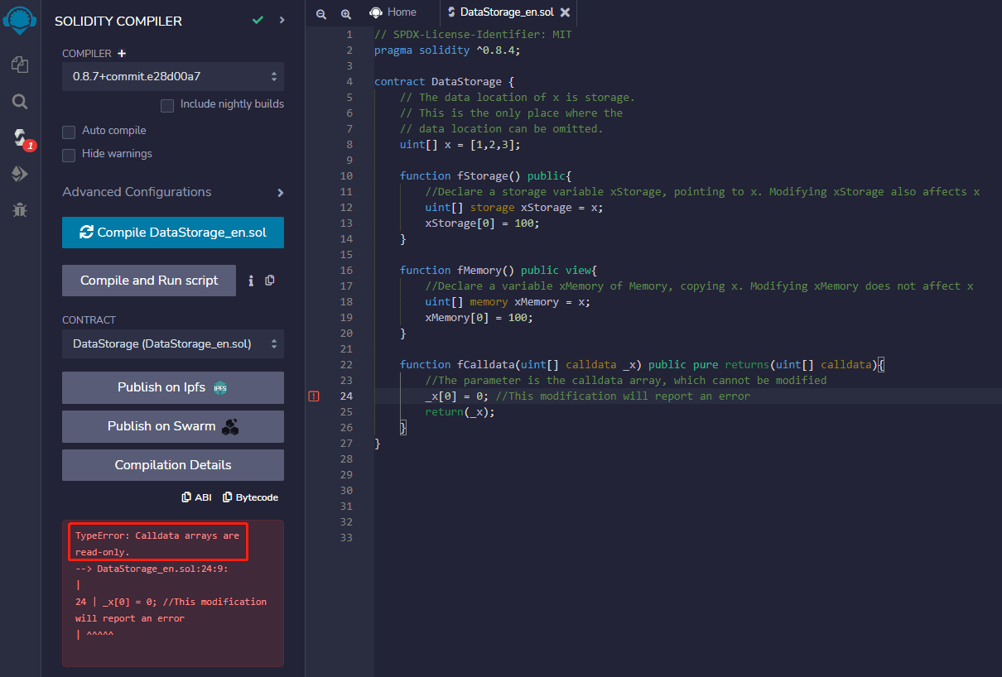Open the Debugger bug icon
1002x677 pixels.
click(20, 210)
